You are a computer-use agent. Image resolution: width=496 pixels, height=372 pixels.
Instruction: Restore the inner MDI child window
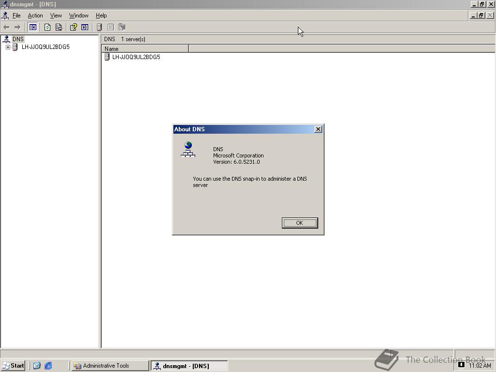click(481, 15)
